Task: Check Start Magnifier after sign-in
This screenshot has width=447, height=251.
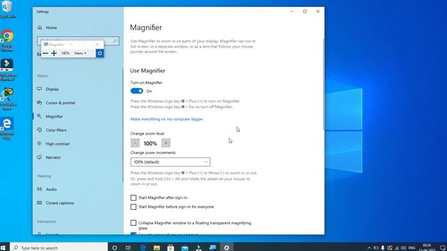Action: click(133, 197)
